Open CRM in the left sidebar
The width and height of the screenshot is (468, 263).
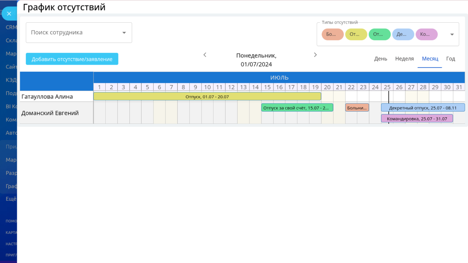point(11,27)
